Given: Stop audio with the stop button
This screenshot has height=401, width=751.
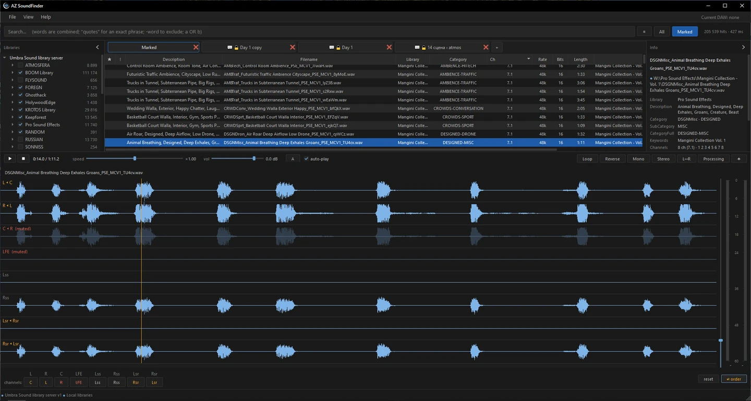Looking at the screenshot, I should pos(23,159).
